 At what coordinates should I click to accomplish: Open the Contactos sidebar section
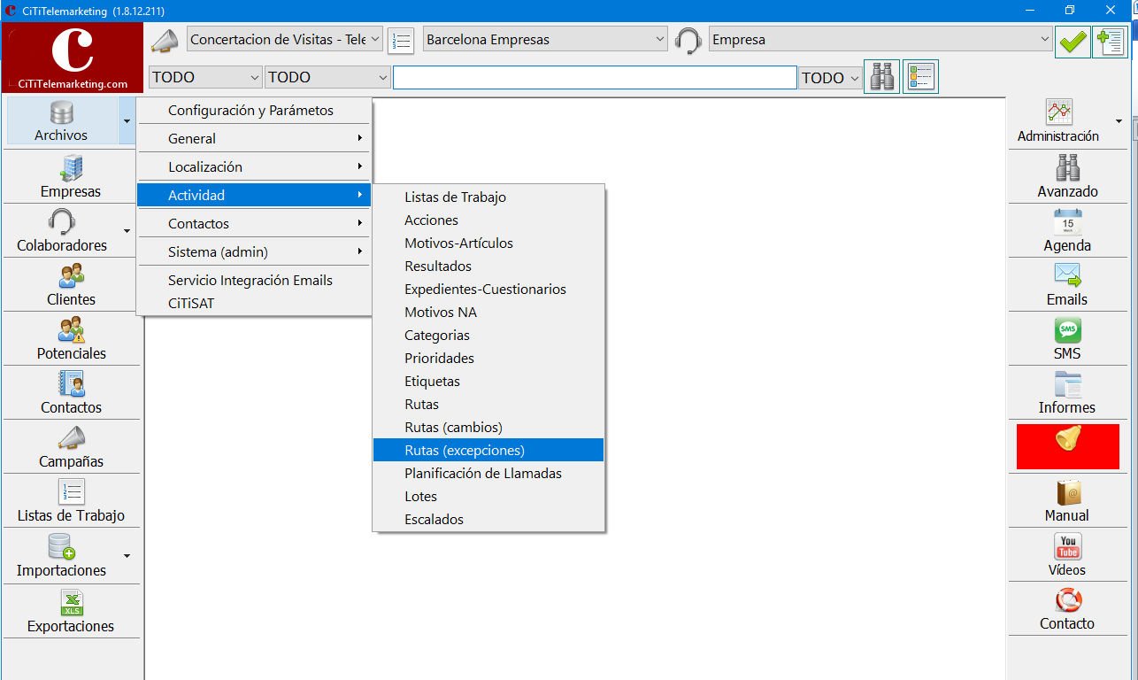[x=71, y=392]
